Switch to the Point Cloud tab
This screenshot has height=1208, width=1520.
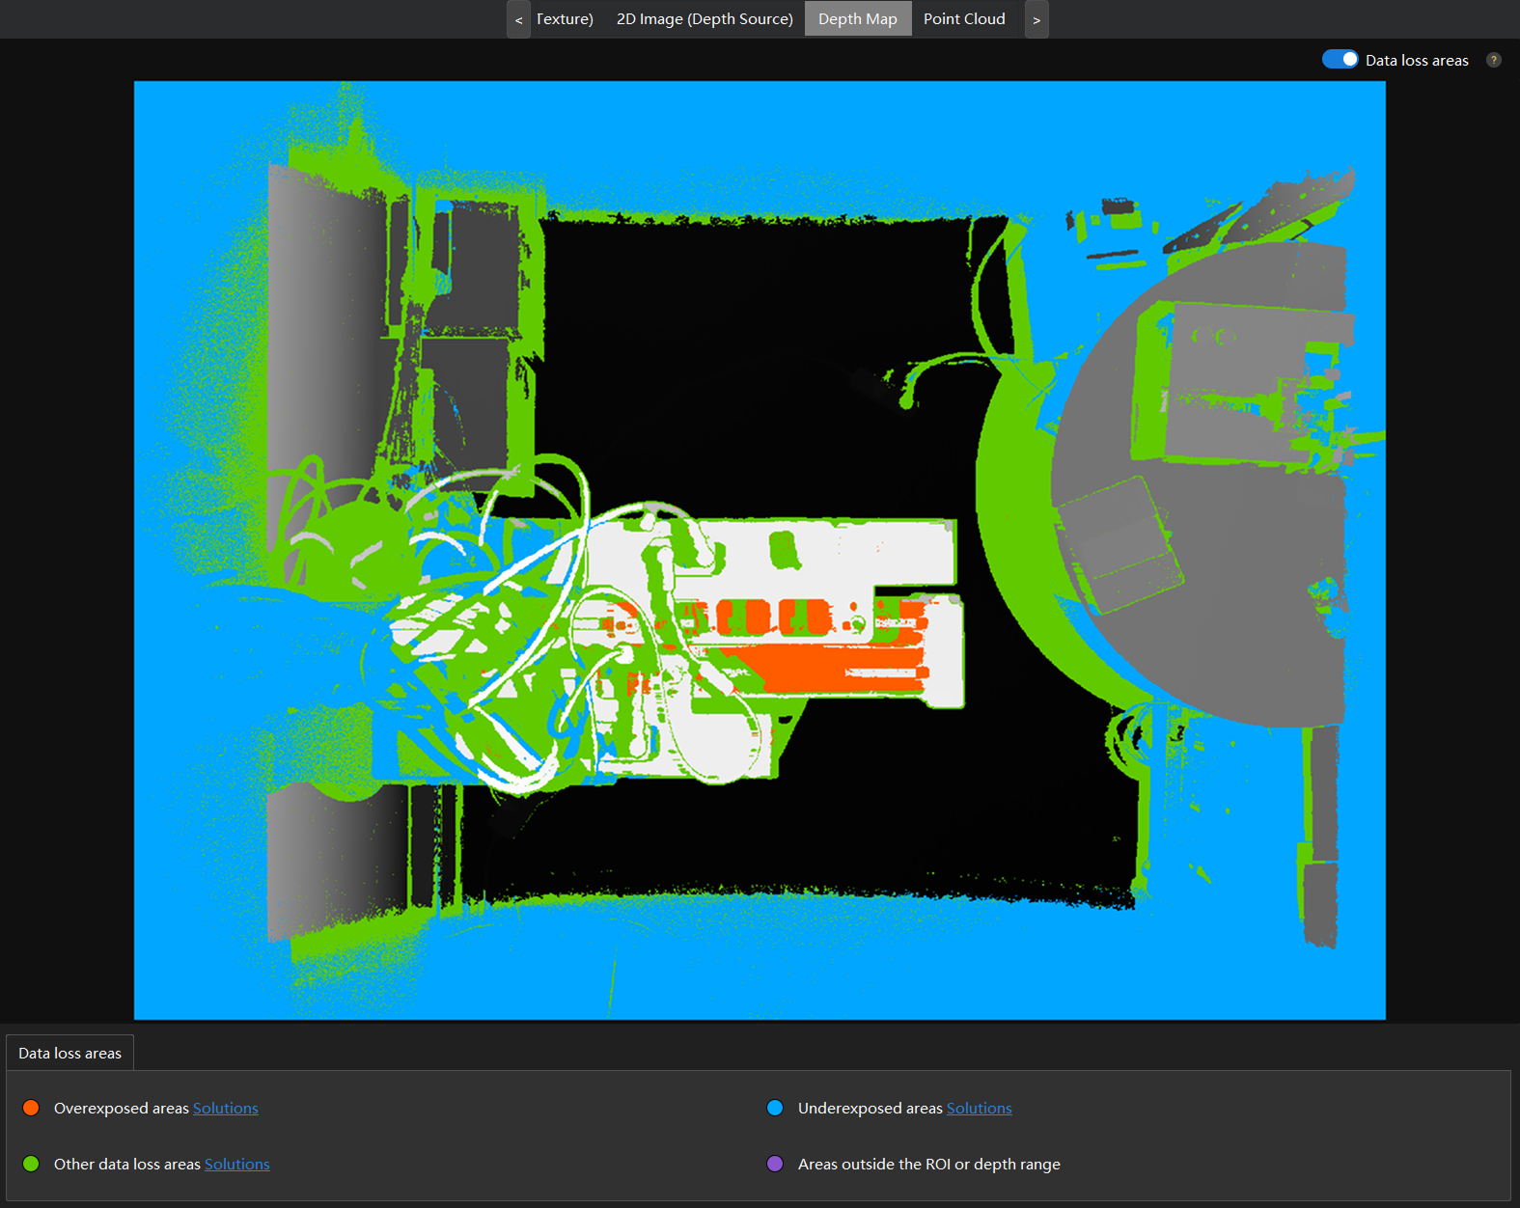[x=963, y=19]
